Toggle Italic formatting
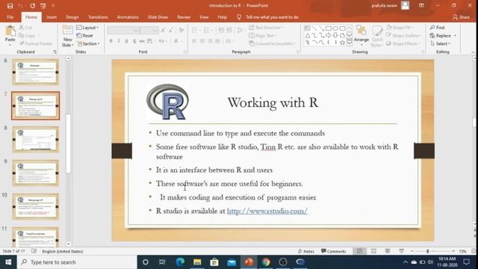The height and width of the screenshot is (269, 478). coord(119,41)
